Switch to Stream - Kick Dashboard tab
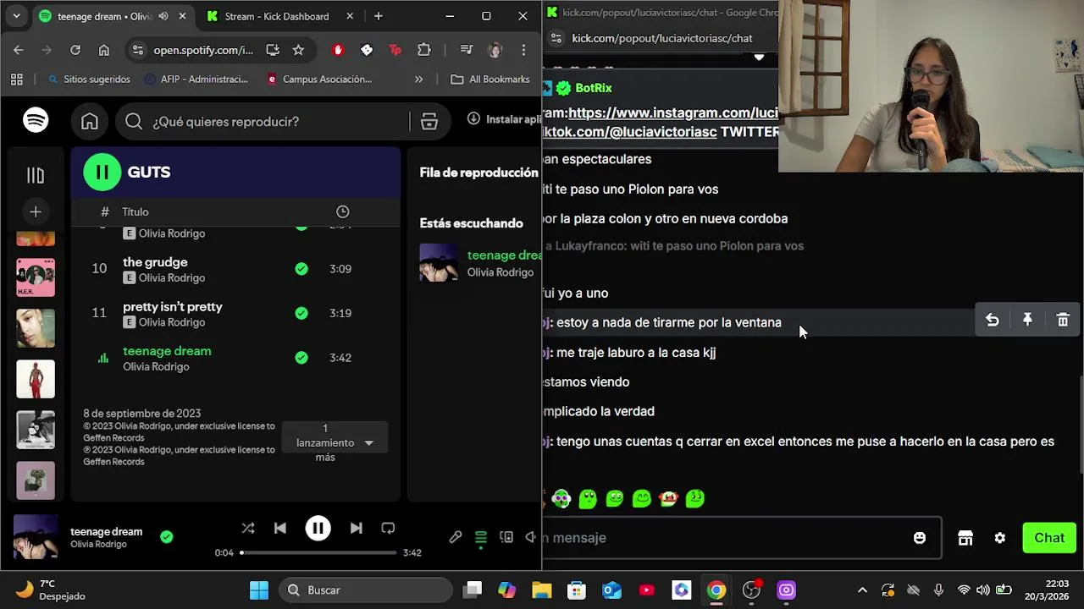This screenshot has width=1084, height=609. click(276, 16)
